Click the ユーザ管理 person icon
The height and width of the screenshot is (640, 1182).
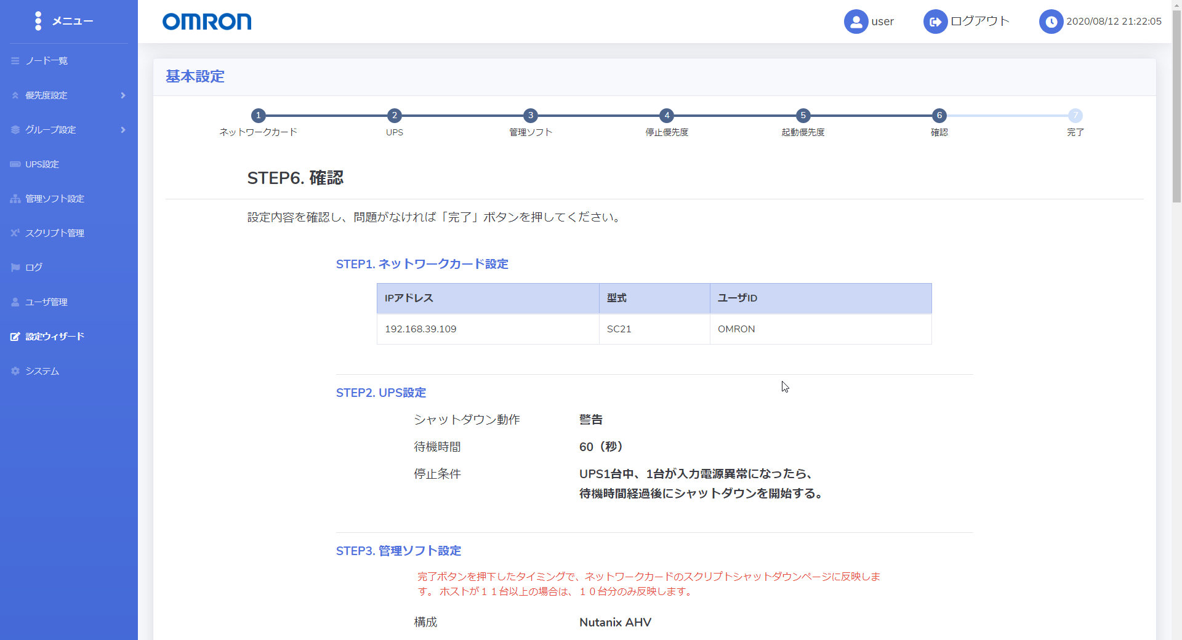click(15, 302)
